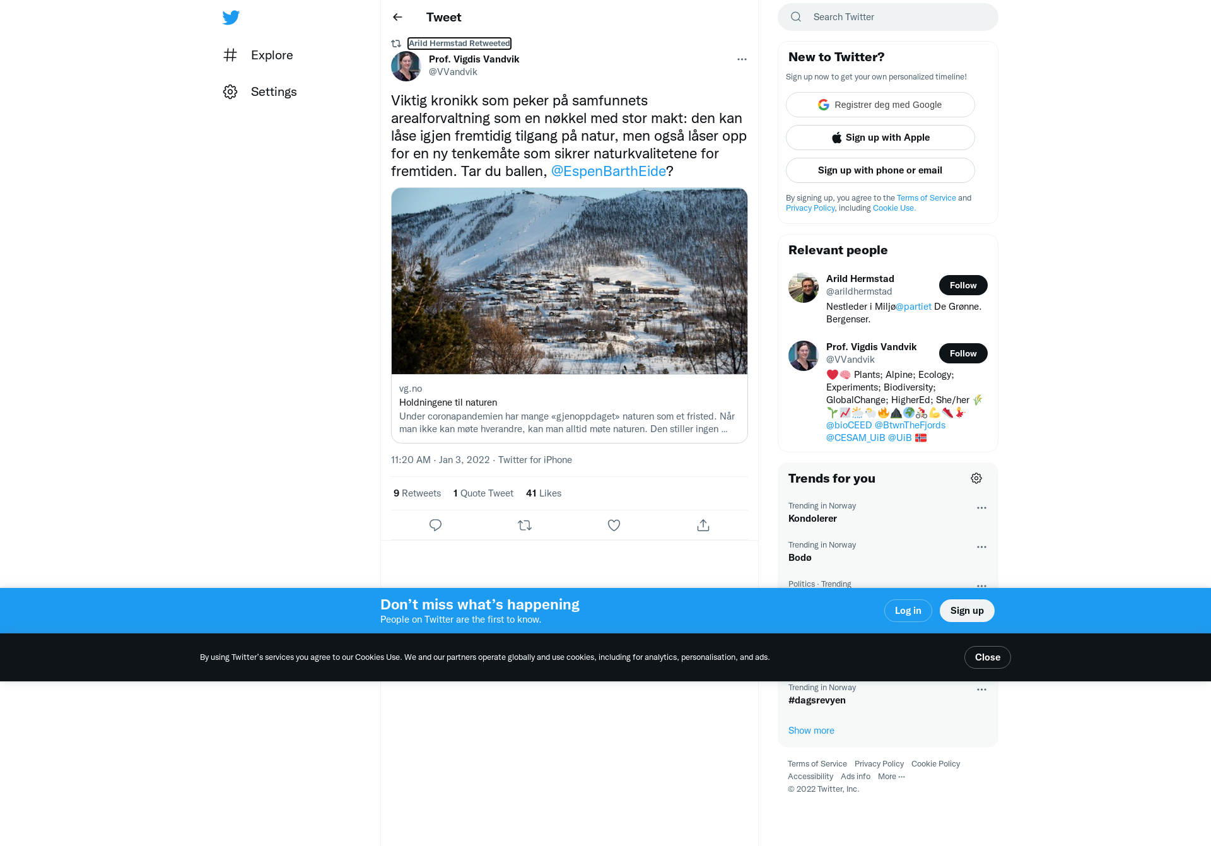Click the reply speech bubble icon
The image size is (1211, 846).
point(435,525)
